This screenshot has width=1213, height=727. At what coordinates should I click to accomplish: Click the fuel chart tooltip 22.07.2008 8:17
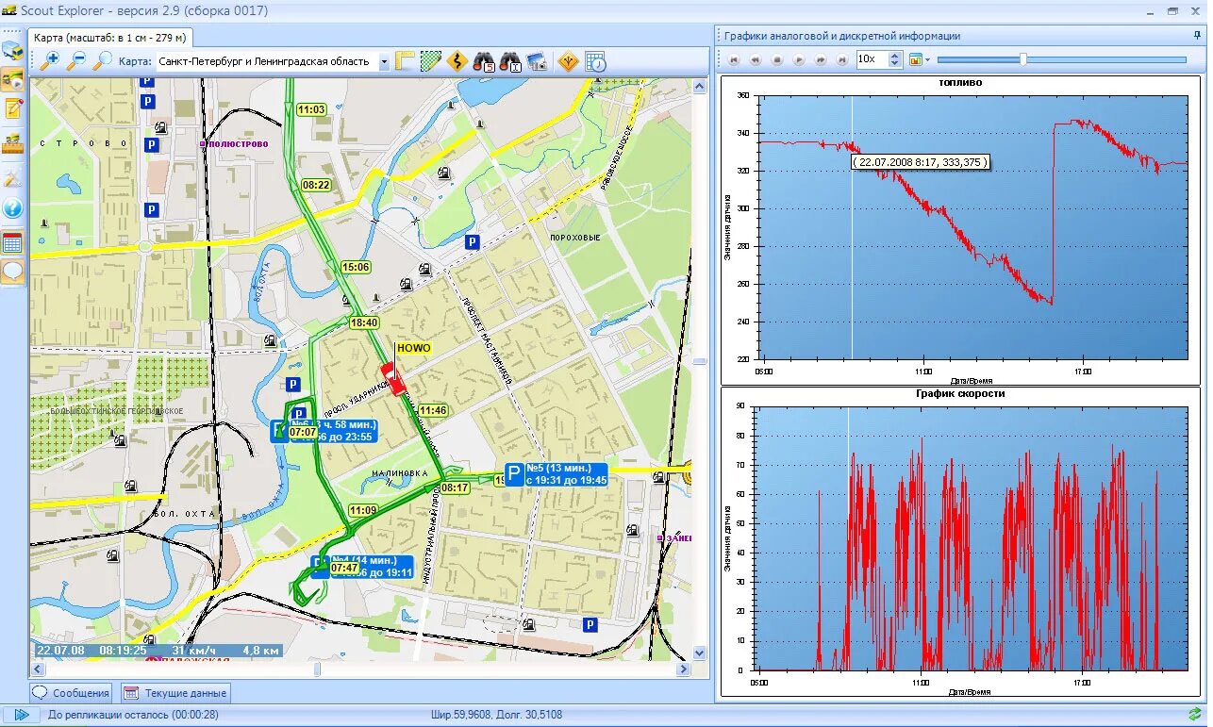point(921,162)
